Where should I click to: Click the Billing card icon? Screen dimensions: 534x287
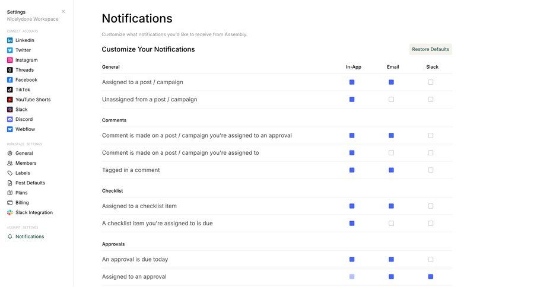coord(10,203)
